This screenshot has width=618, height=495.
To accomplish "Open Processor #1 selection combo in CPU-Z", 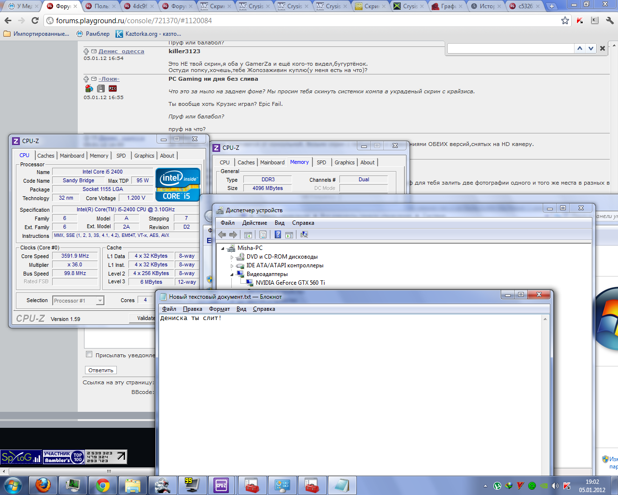I will 78,300.
